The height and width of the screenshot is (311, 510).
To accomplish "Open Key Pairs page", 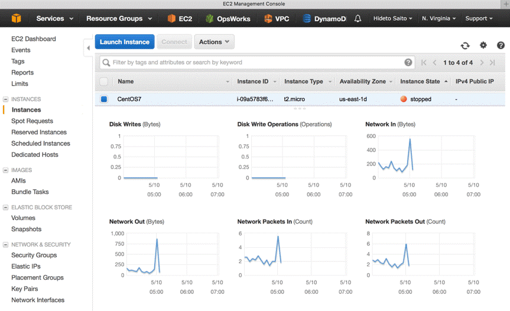I will tap(25, 289).
